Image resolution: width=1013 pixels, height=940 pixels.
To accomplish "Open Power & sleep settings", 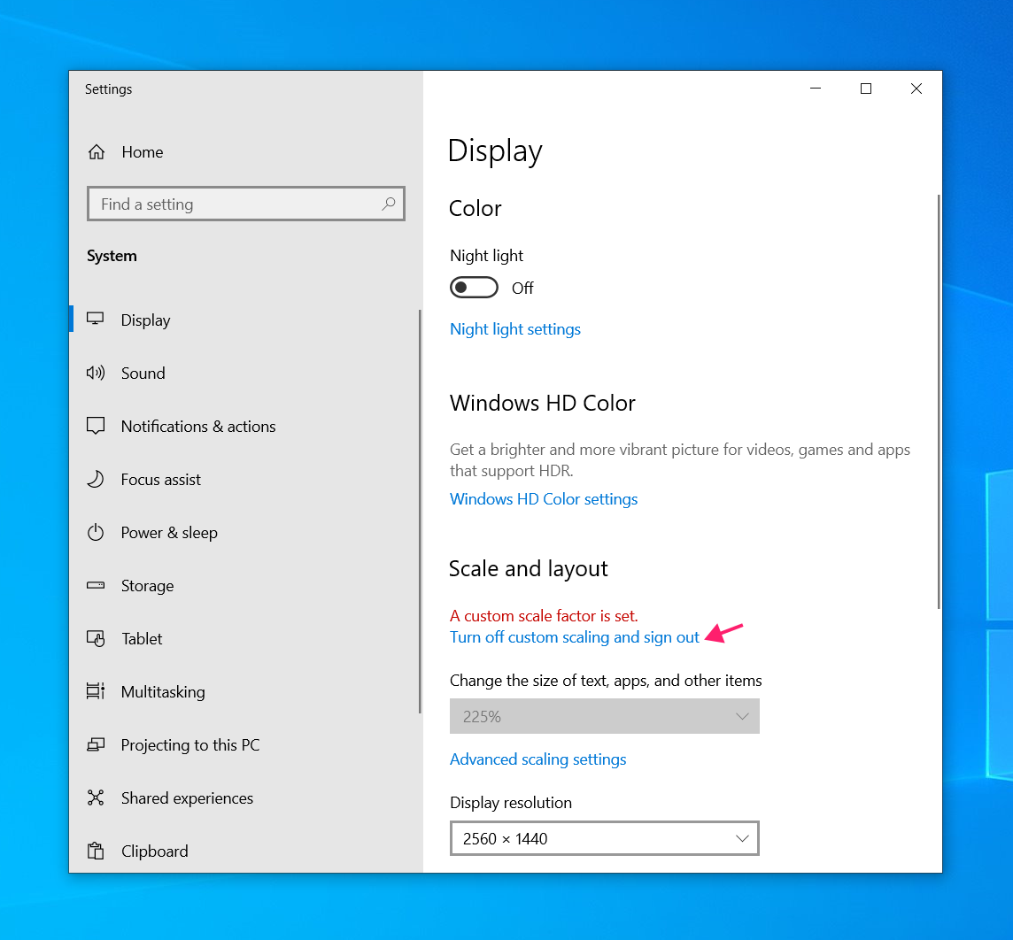I will [x=244, y=533].
